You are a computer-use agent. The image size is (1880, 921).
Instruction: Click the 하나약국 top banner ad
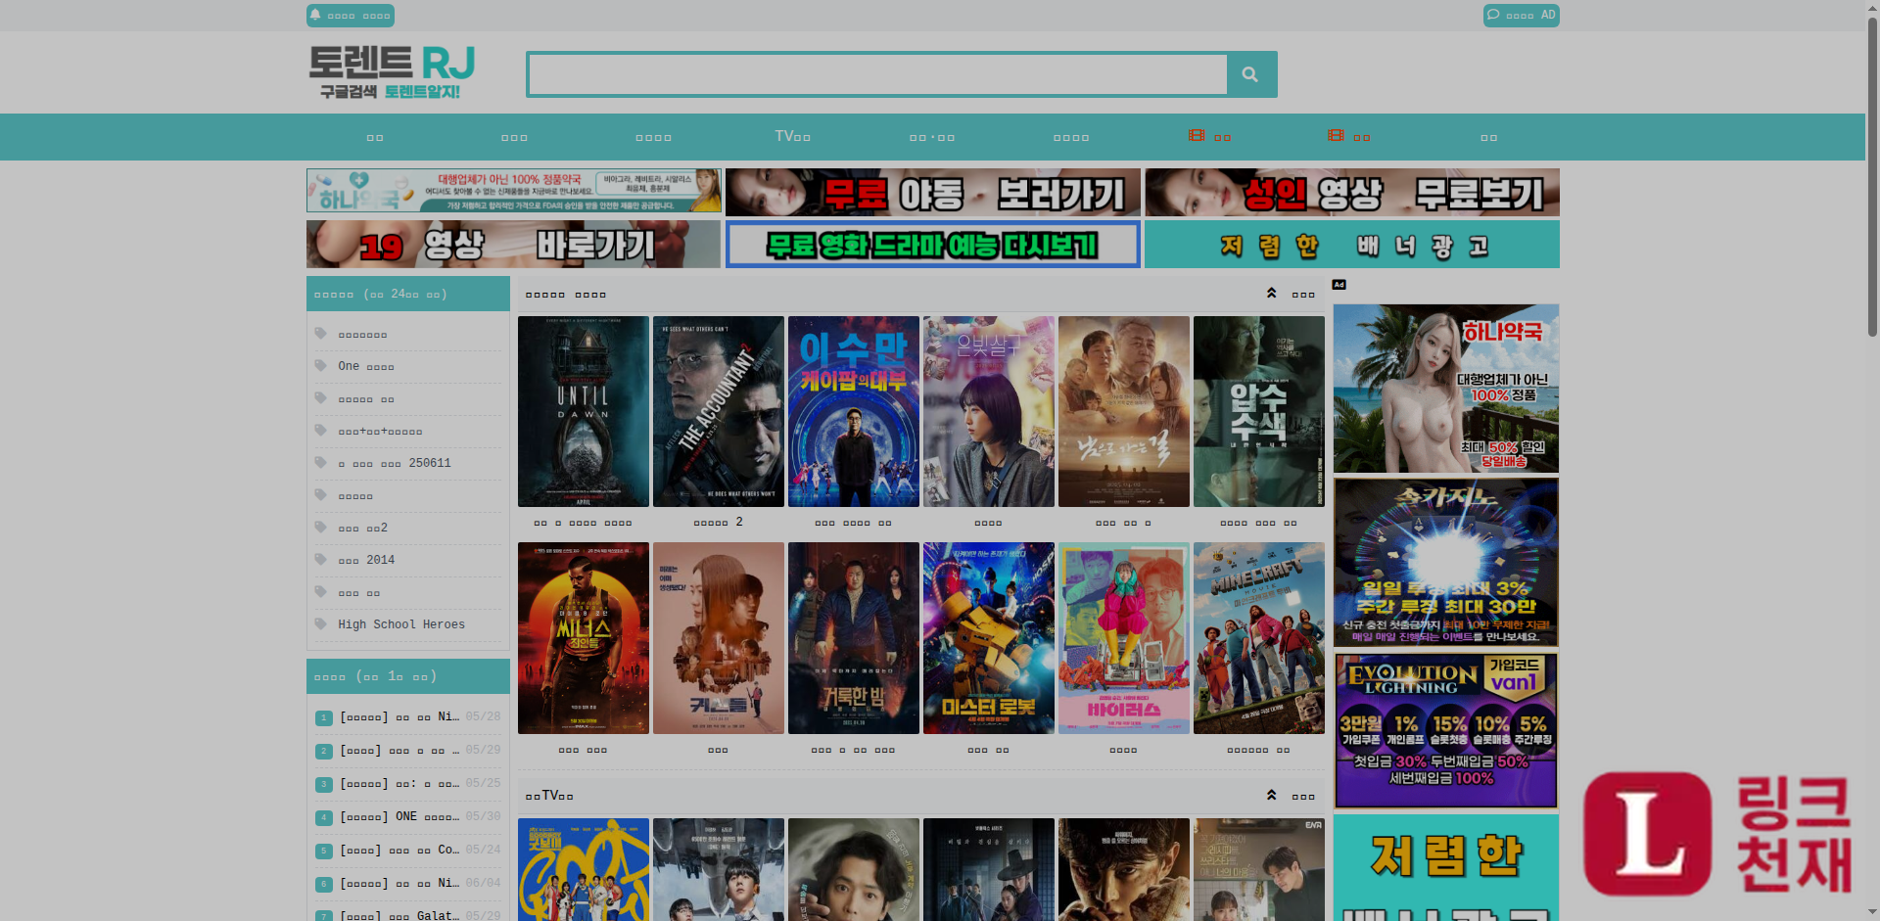(514, 191)
